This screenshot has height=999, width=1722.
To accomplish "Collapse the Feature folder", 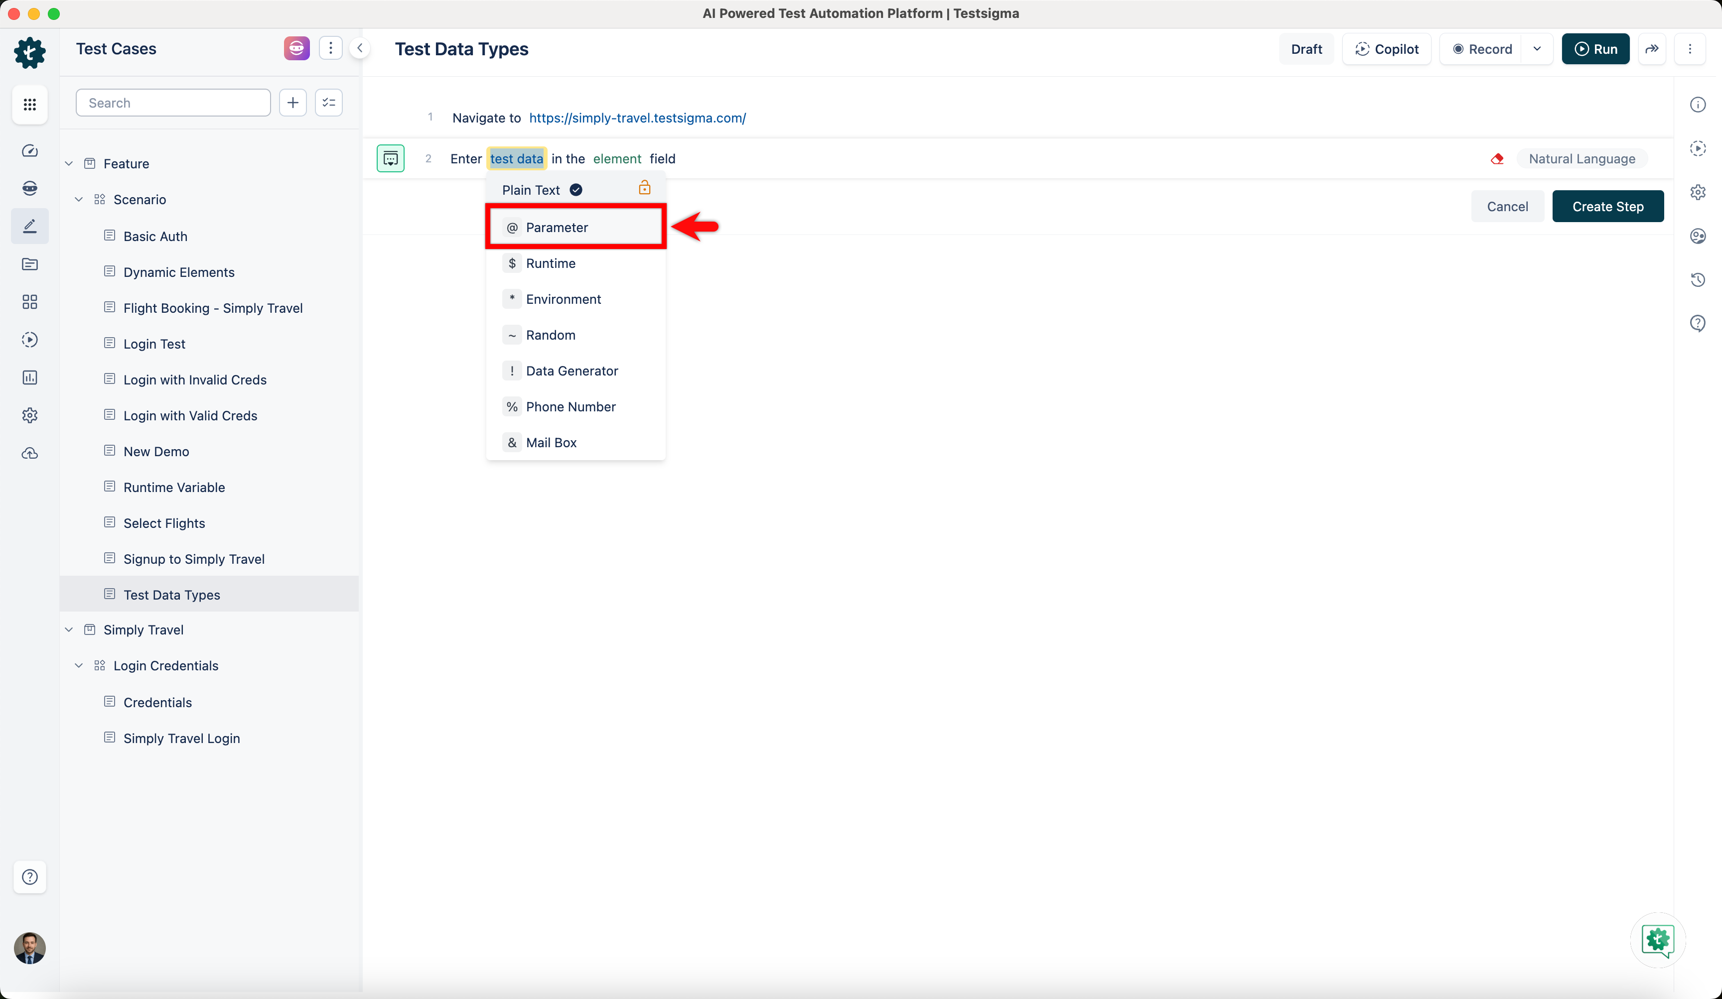I will (x=69, y=164).
